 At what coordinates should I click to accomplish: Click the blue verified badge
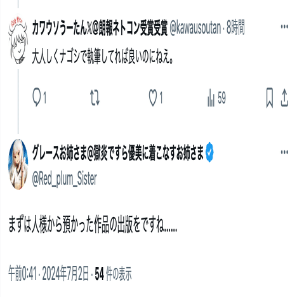tap(209, 152)
